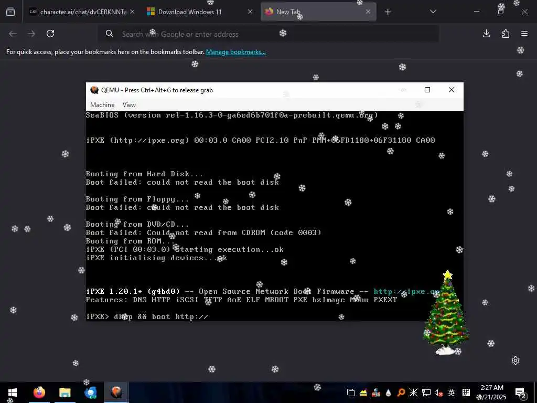Open the browser Extensions menu
This screenshot has width=537, height=403.
pyautogui.click(x=506, y=34)
